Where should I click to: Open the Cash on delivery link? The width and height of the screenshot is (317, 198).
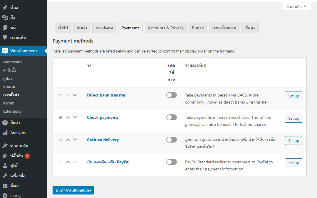pyautogui.click(x=103, y=140)
